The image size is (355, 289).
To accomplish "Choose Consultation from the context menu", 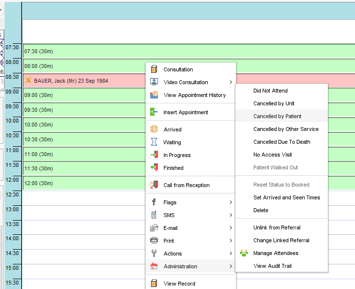I will click(191, 69).
